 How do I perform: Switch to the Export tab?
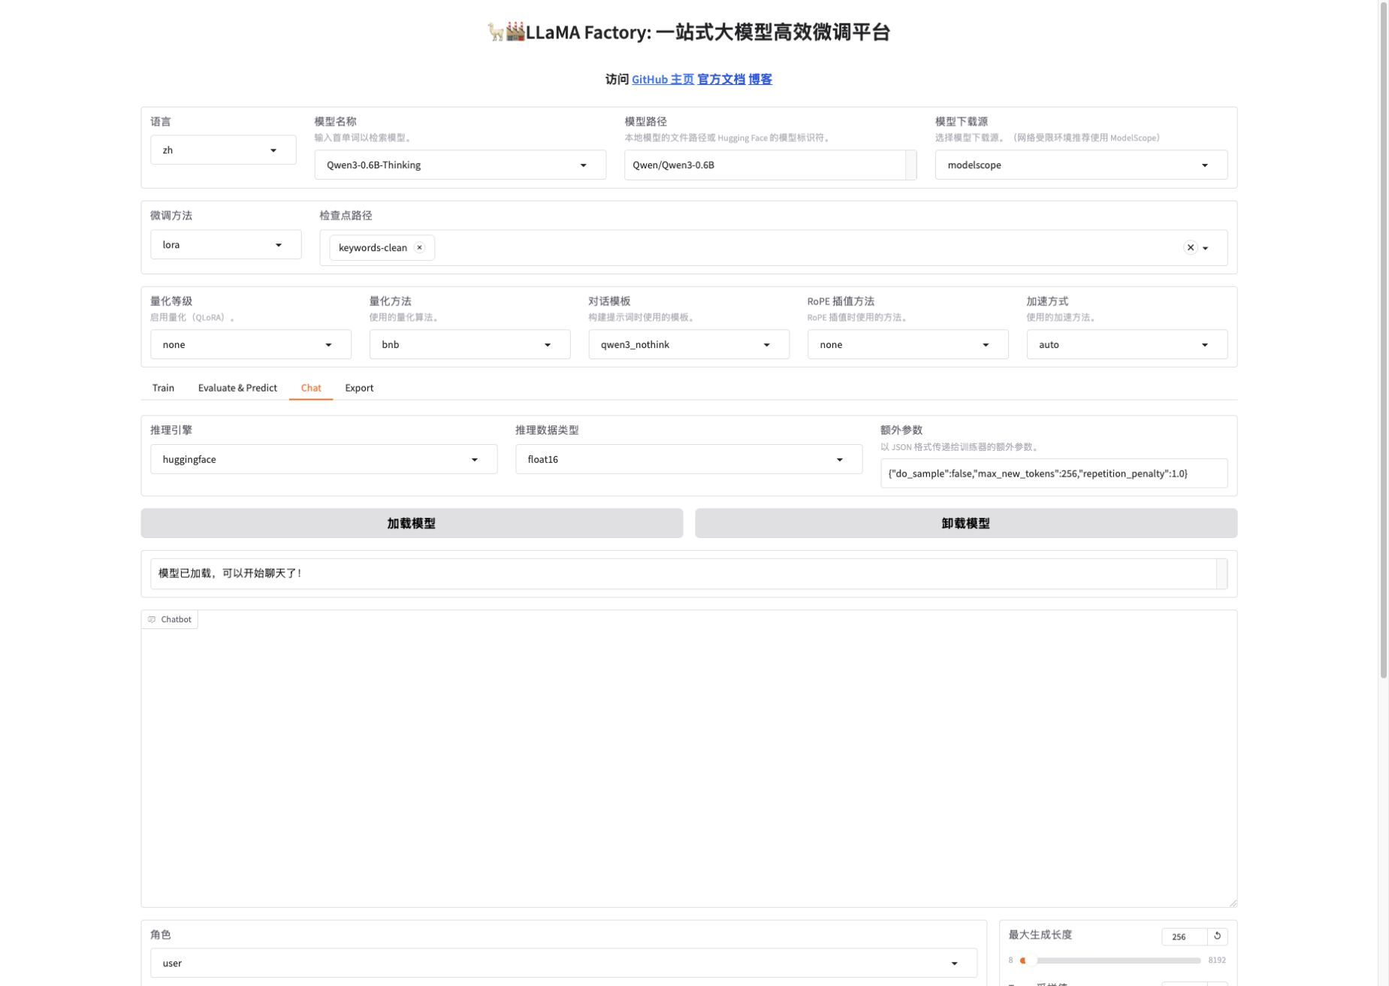coord(359,388)
